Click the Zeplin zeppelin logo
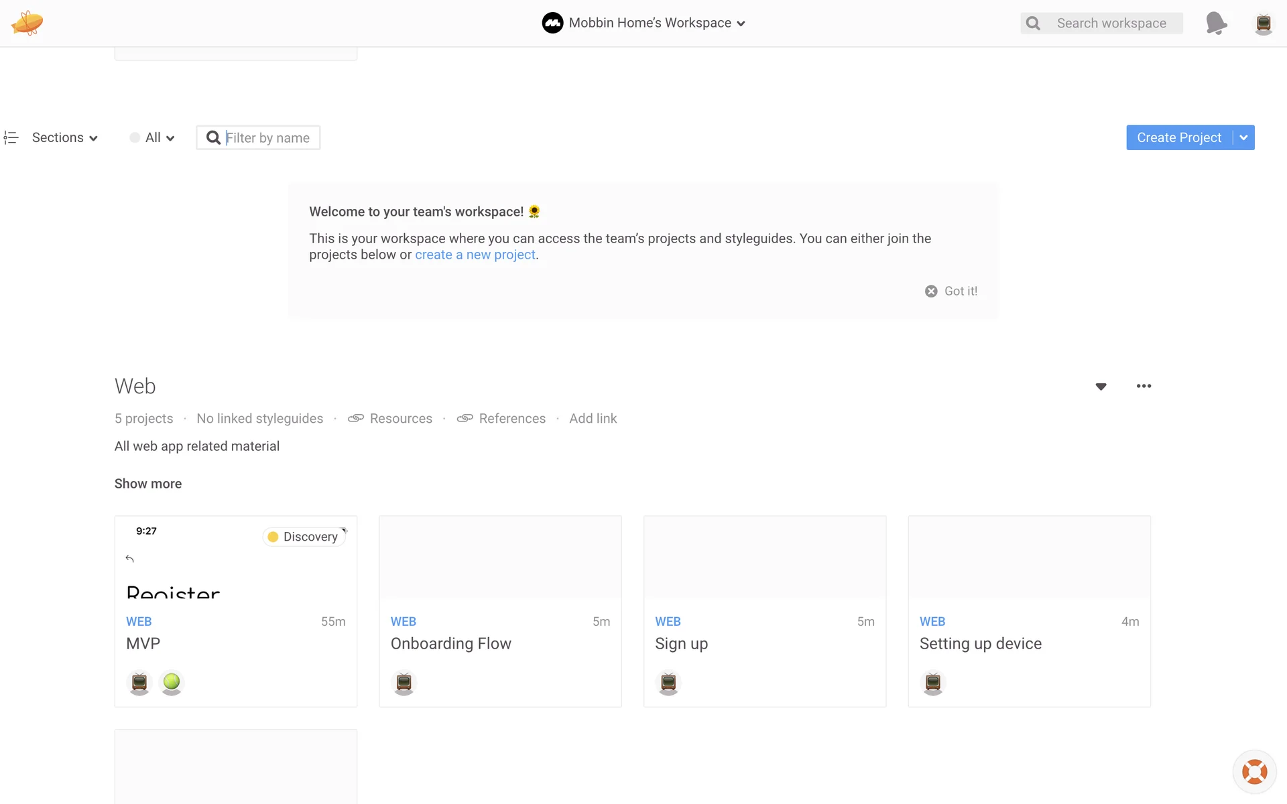 27,23
